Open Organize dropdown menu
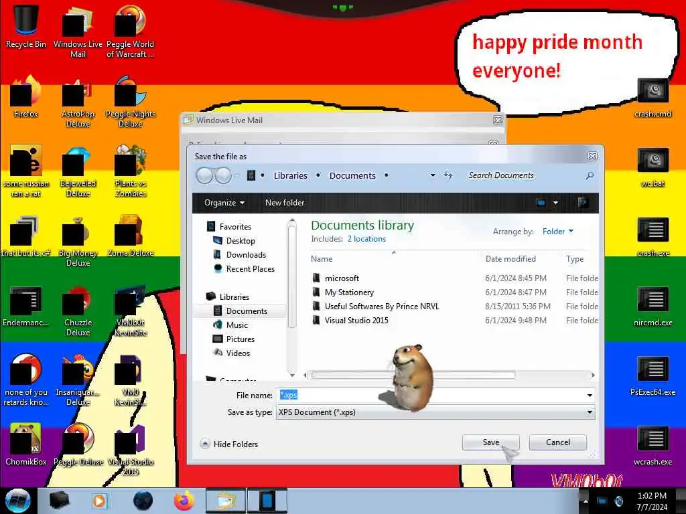The width and height of the screenshot is (686, 514). [224, 203]
